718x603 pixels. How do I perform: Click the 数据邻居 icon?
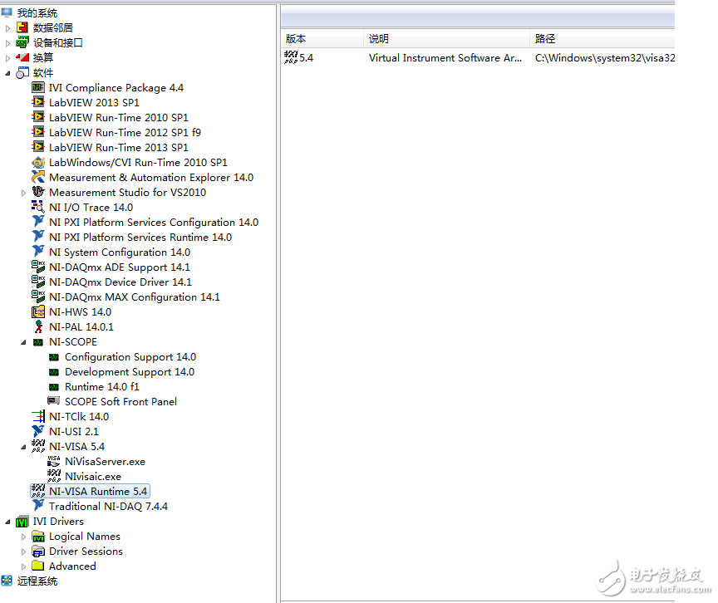(x=22, y=28)
